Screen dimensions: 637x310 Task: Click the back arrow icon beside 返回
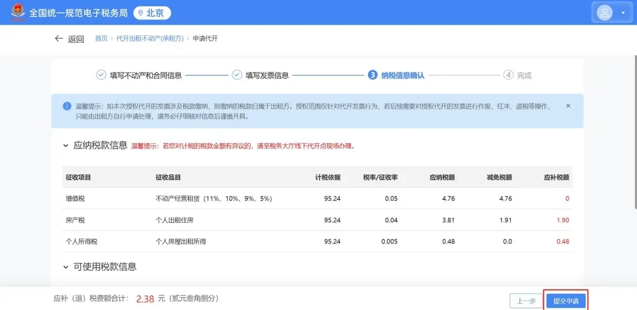point(58,38)
